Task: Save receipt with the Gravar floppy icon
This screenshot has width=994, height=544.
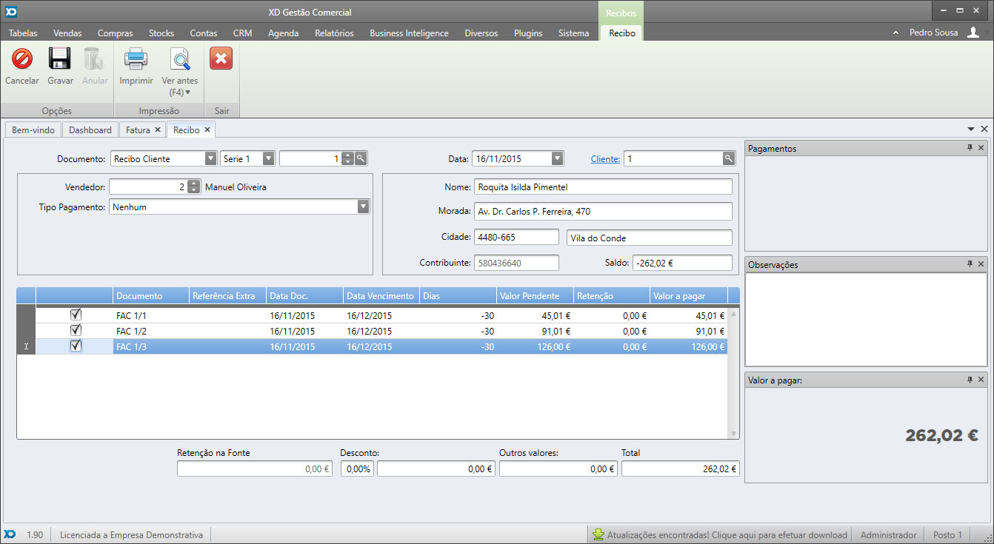Action: 60,59
